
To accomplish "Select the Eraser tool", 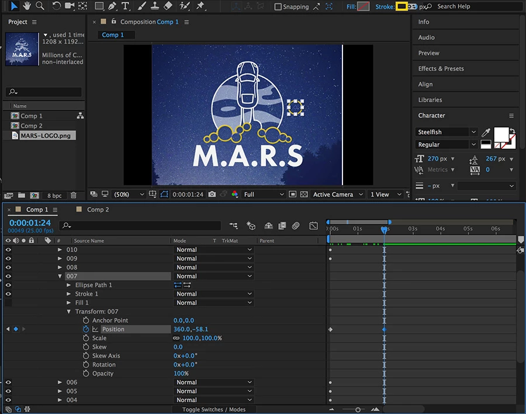I will [168, 6].
